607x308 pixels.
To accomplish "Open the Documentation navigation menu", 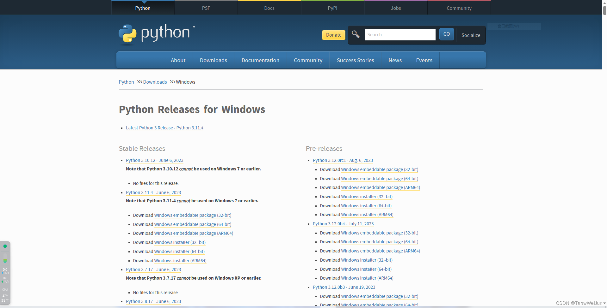I will click(x=260, y=60).
